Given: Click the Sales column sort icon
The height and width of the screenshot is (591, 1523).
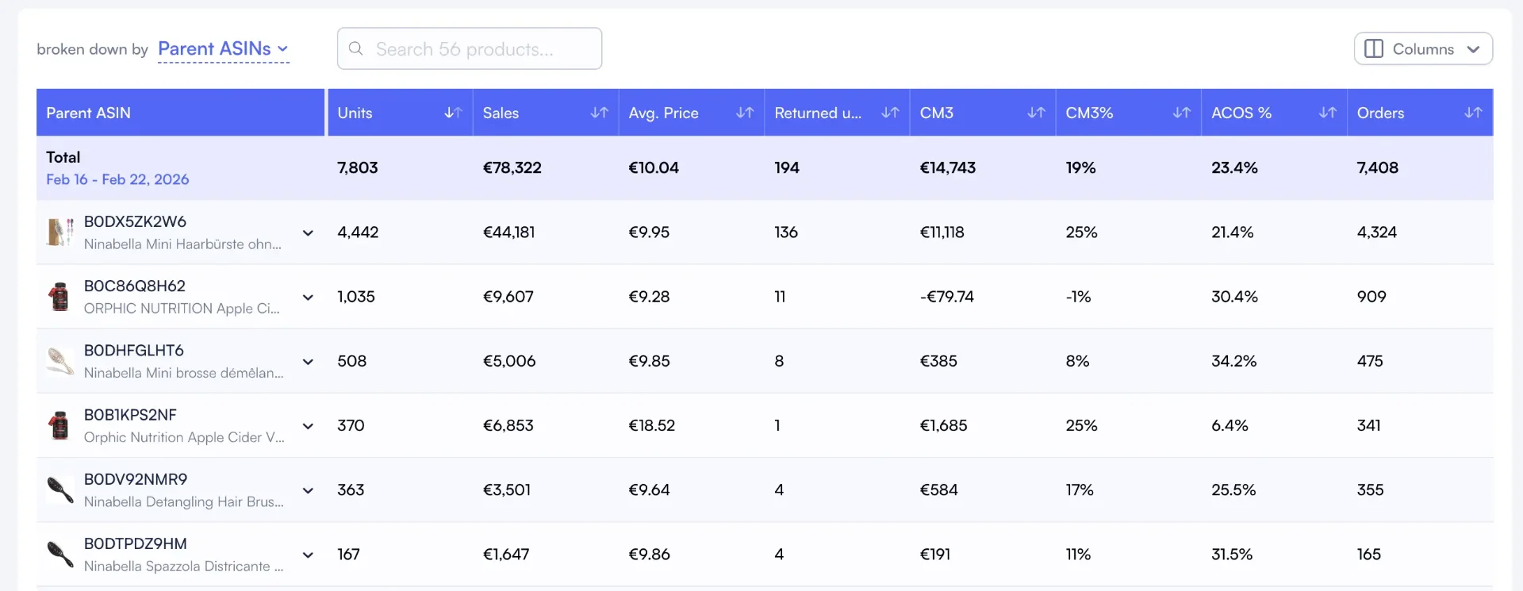Looking at the screenshot, I should pos(599,113).
